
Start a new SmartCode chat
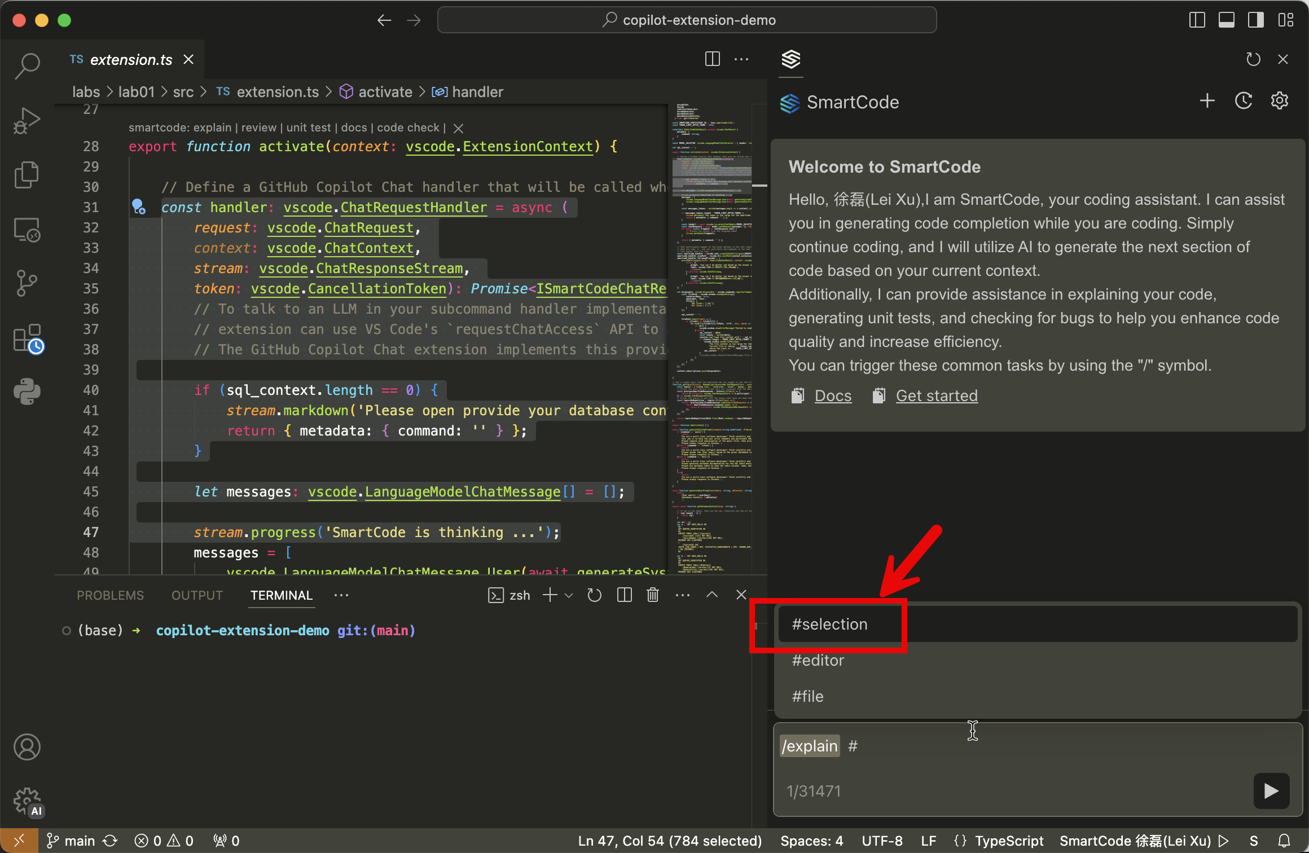[1207, 101]
